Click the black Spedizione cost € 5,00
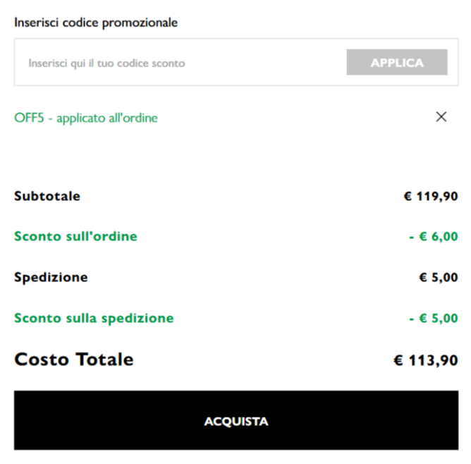 [439, 278]
